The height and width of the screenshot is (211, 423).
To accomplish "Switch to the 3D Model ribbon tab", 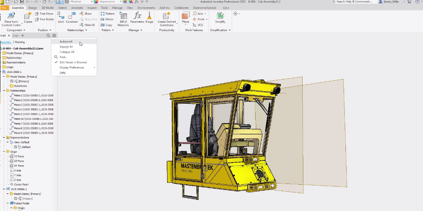I will coord(47,8).
